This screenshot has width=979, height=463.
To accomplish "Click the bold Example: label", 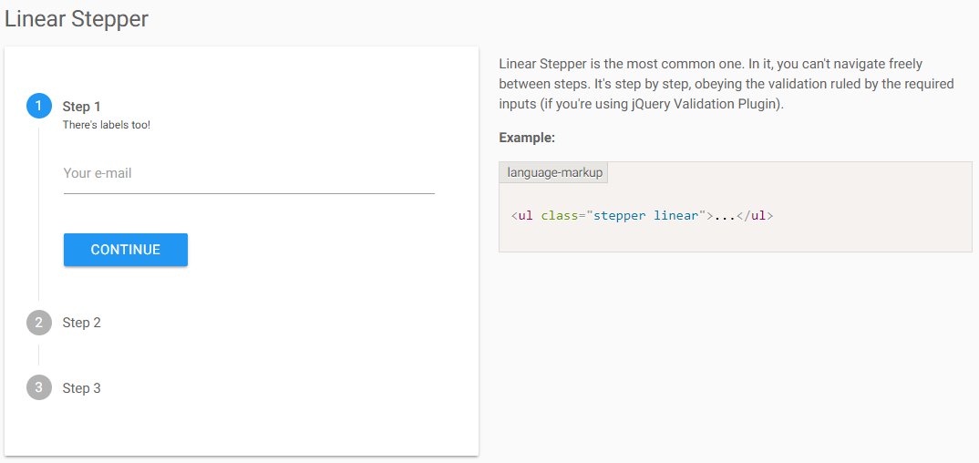I will (527, 138).
